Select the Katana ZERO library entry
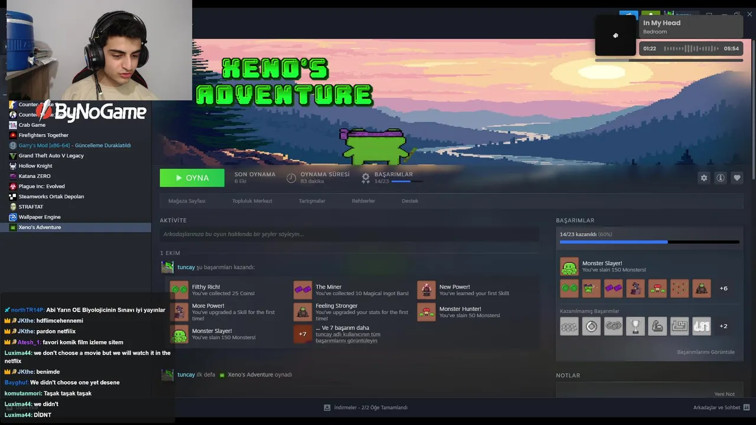Screen dimensions: 756x425 (76, 176)
